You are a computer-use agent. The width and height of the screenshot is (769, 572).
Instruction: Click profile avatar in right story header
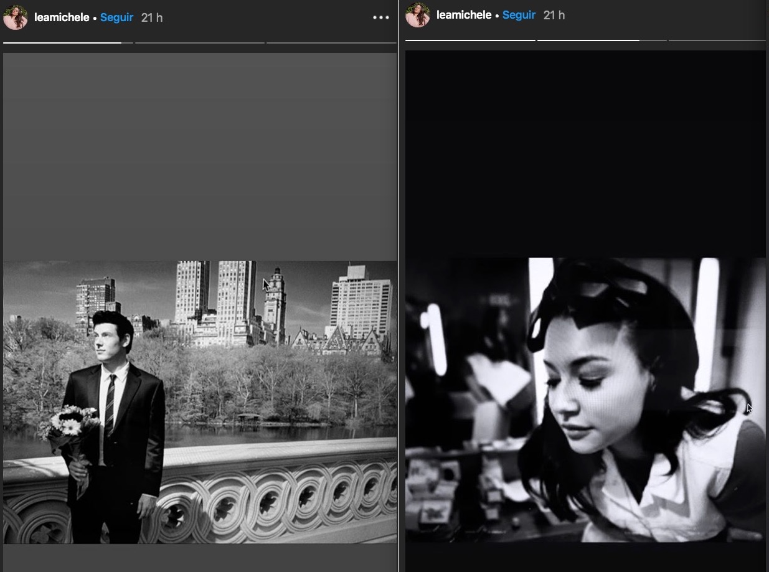click(x=418, y=15)
